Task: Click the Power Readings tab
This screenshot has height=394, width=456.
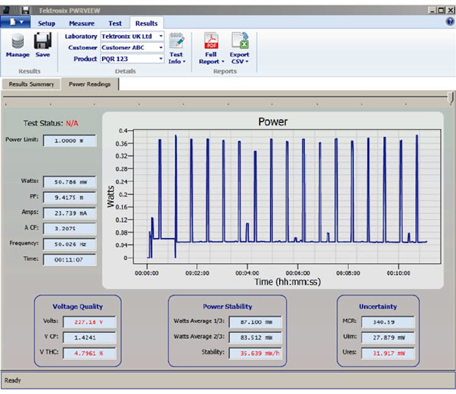Action: (x=89, y=83)
